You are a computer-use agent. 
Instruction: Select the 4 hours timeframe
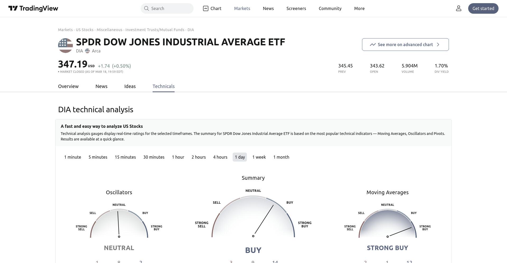pyautogui.click(x=220, y=157)
